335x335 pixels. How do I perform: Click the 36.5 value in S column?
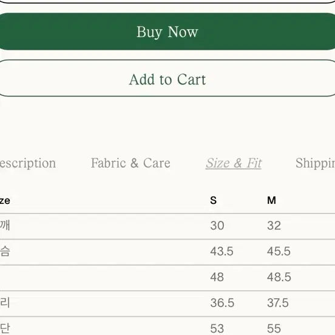[222, 303]
